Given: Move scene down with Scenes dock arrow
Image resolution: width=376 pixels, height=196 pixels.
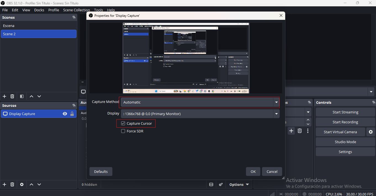Looking at the screenshot, I should 39,96.
